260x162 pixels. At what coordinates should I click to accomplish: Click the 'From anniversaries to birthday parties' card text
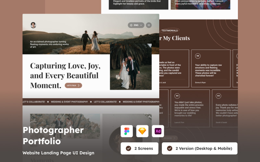(199, 2)
